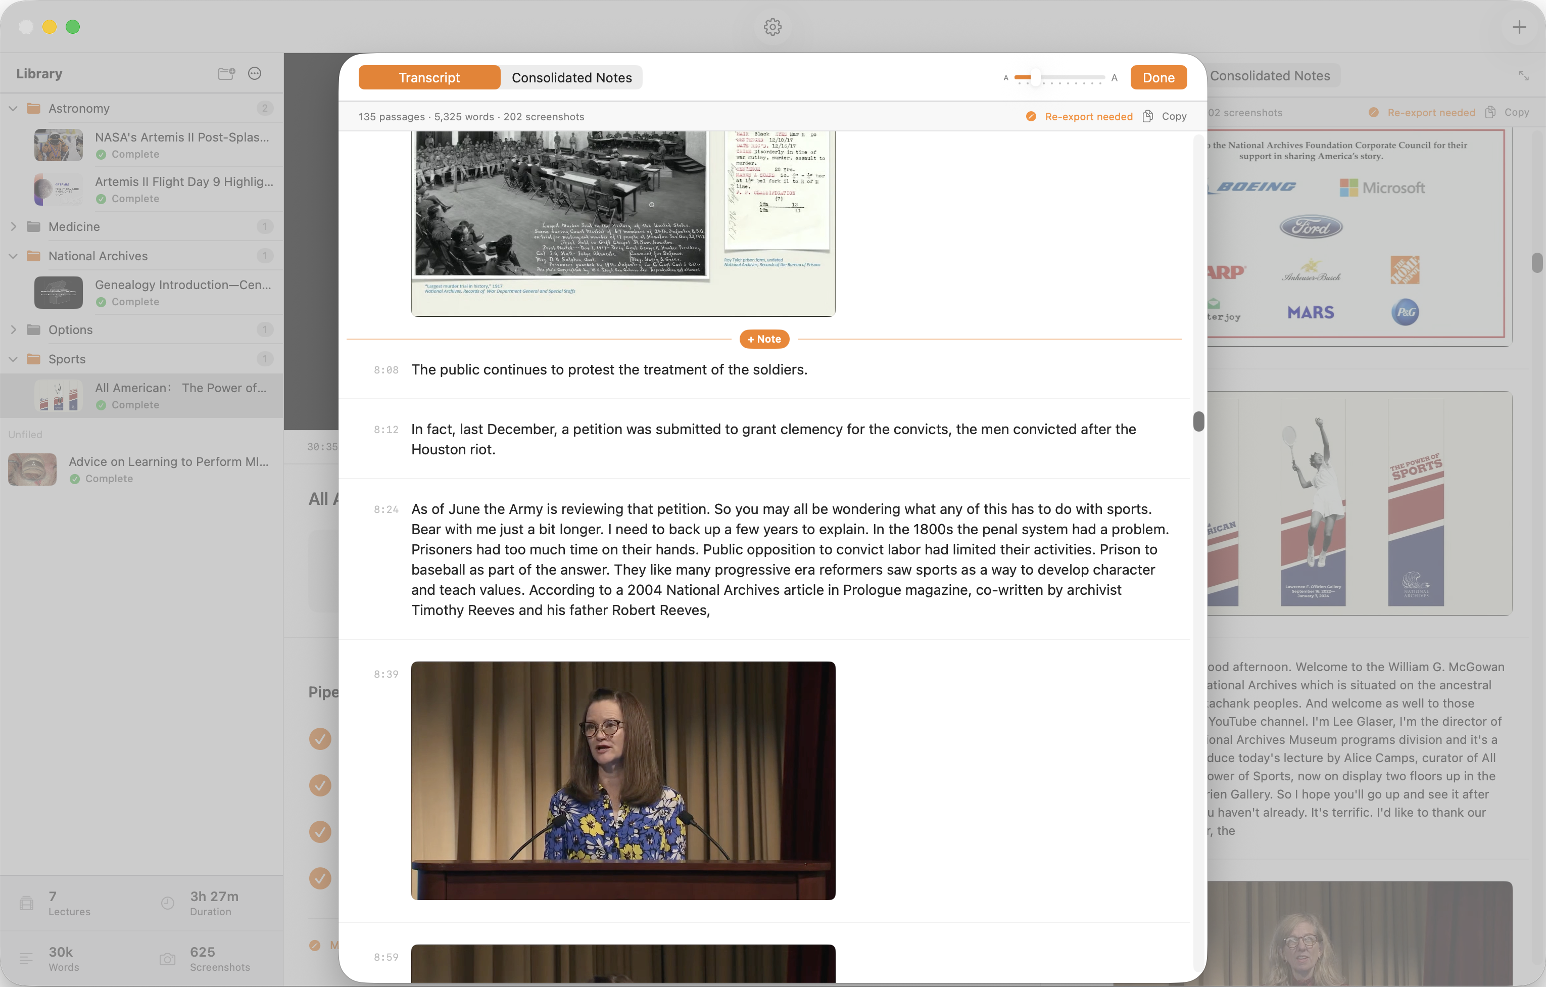The height and width of the screenshot is (987, 1546).
Task: Click the 8:59 timestamp
Action: coord(386,958)
